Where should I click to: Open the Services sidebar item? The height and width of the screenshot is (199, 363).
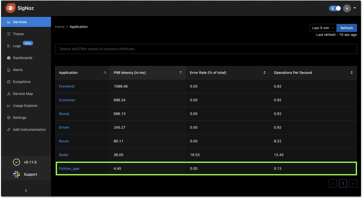tap(26, 22)
